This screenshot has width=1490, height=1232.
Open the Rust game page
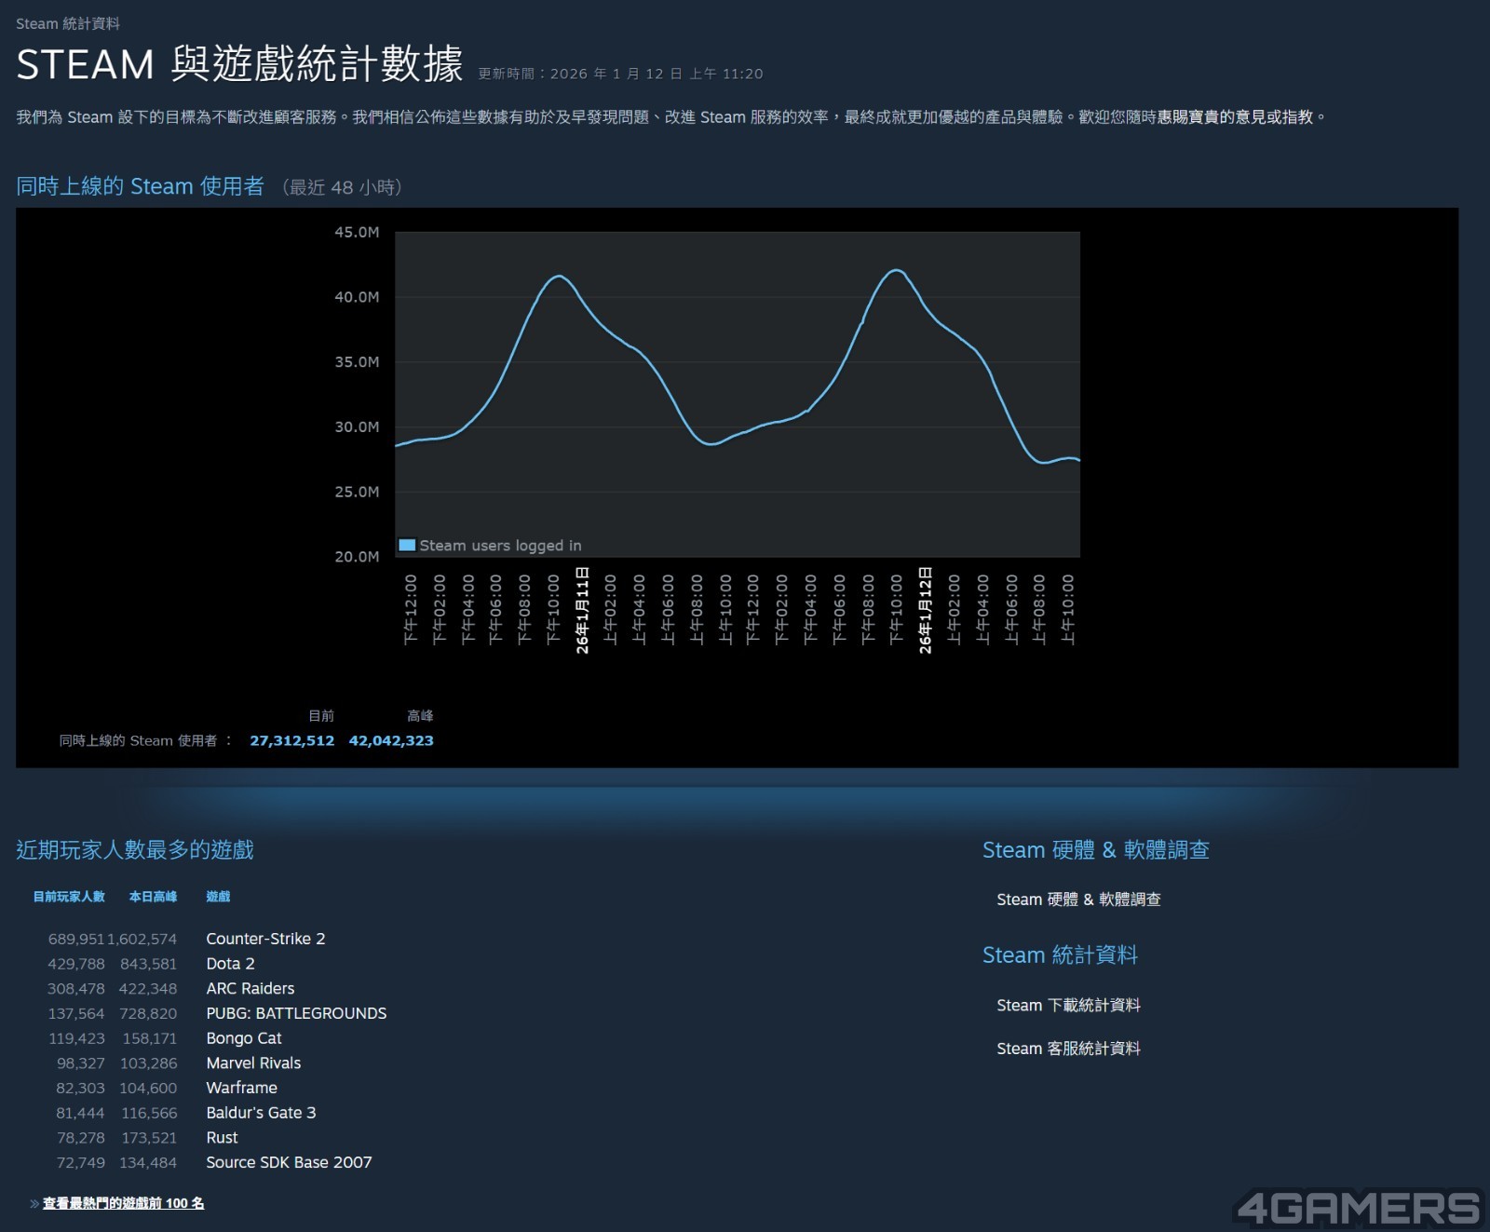tap(222, 1137)
